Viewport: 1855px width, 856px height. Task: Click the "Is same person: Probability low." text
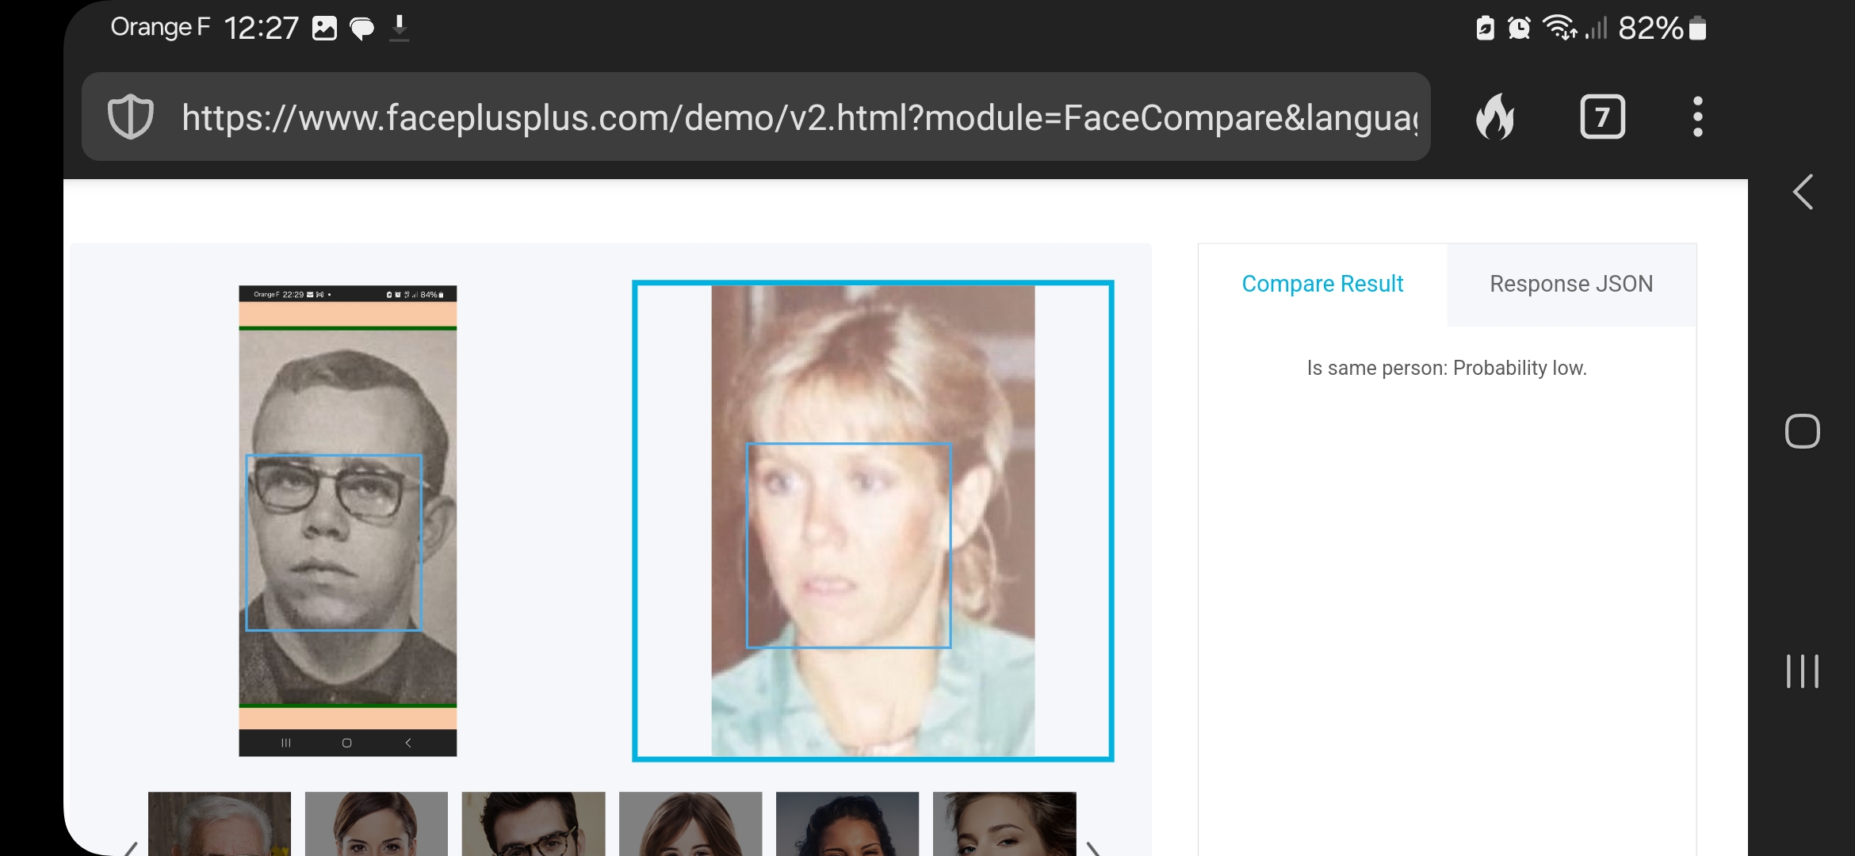click(x=1447, y=368)
